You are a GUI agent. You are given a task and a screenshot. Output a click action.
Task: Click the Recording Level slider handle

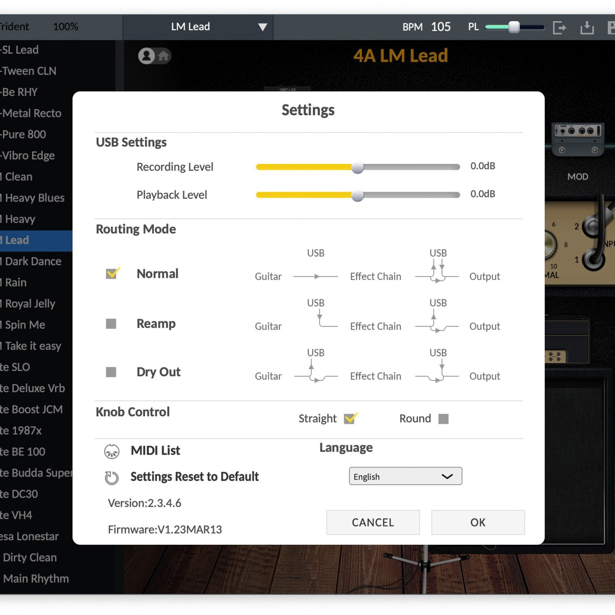click(x=357, y=167)
